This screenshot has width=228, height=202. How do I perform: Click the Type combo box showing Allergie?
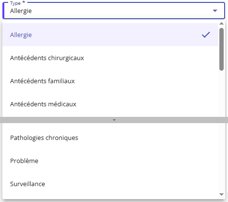[114, 11]
